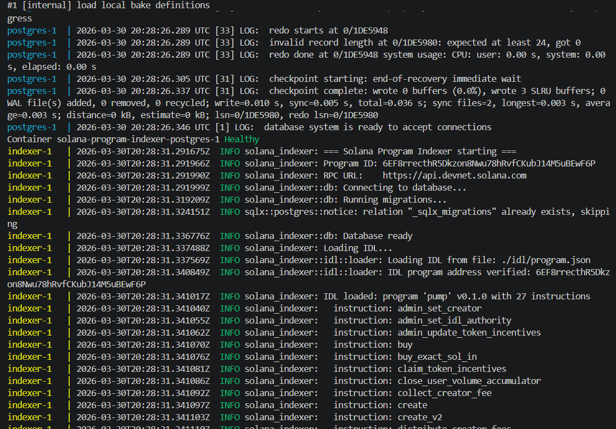Click timestamp 2026-03-30 20:28:26.305 UTC
The image size is (616, 429).
pos(143,79)
